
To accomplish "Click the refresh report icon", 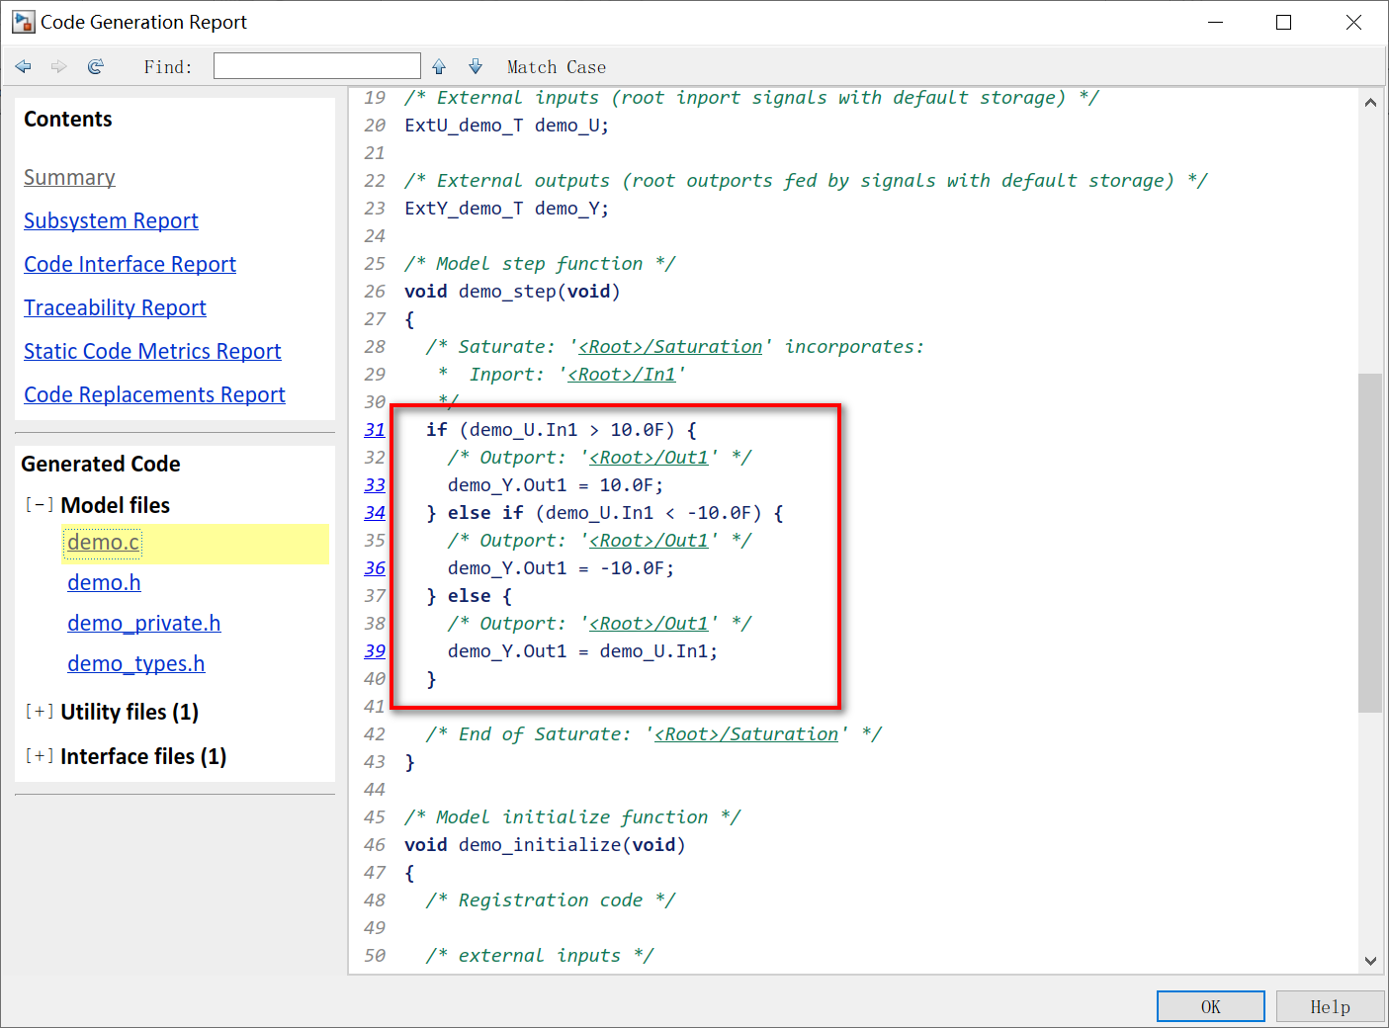I will click(x=96, y=66).
